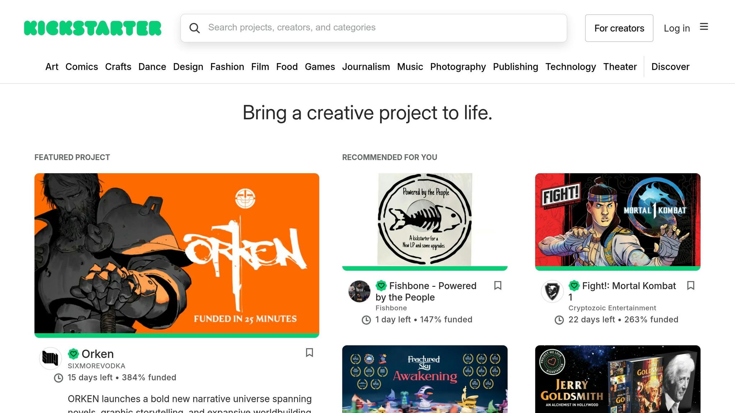Open the Fishbone project thumbnail
This screenshot has width=735, height=413.
(425, 220)
